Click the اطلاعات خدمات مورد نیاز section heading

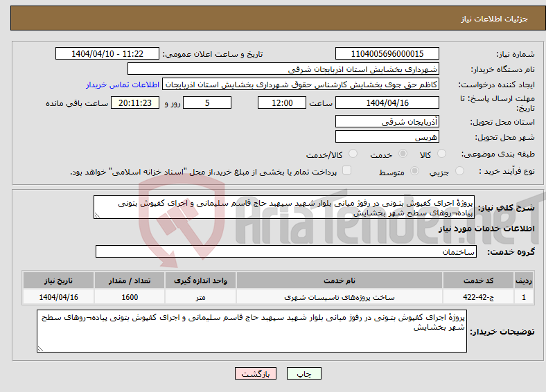tap(486, 229)
